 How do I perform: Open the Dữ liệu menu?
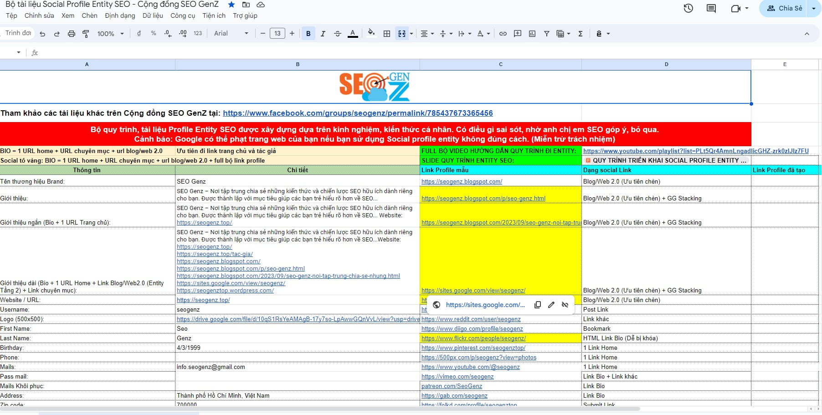point(153,15)
